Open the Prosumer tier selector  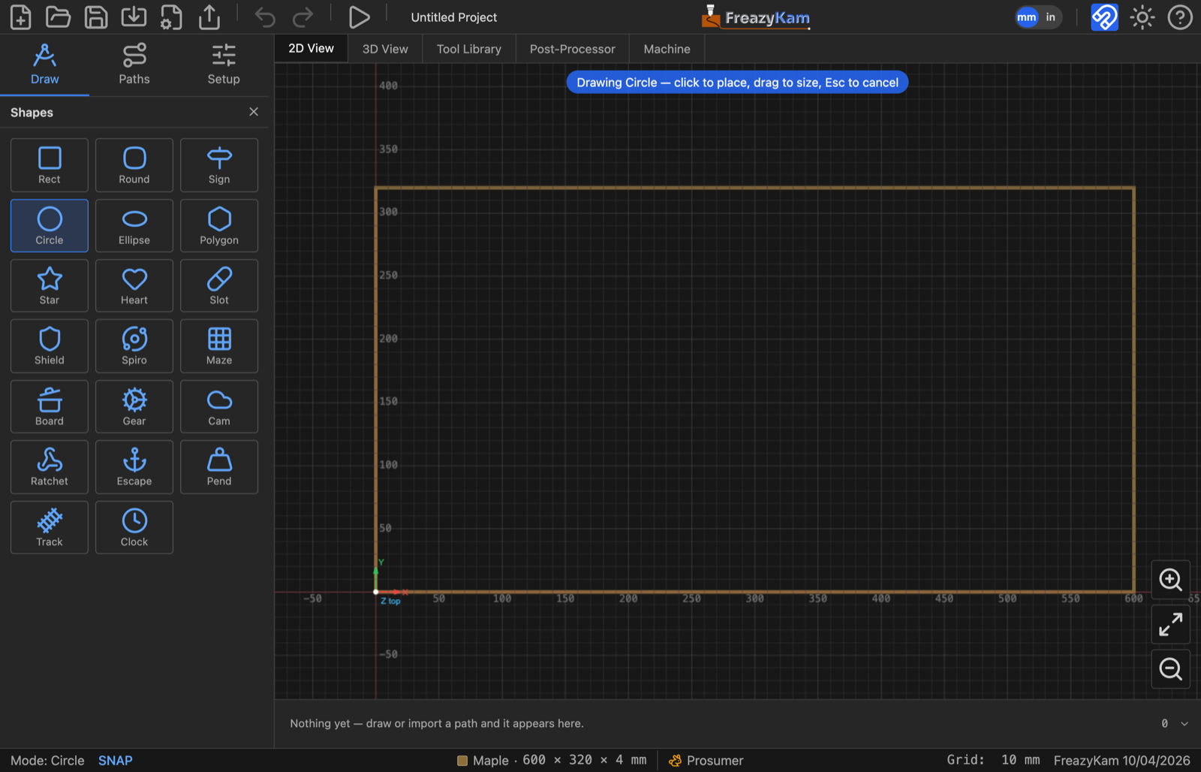coord(706,761)
